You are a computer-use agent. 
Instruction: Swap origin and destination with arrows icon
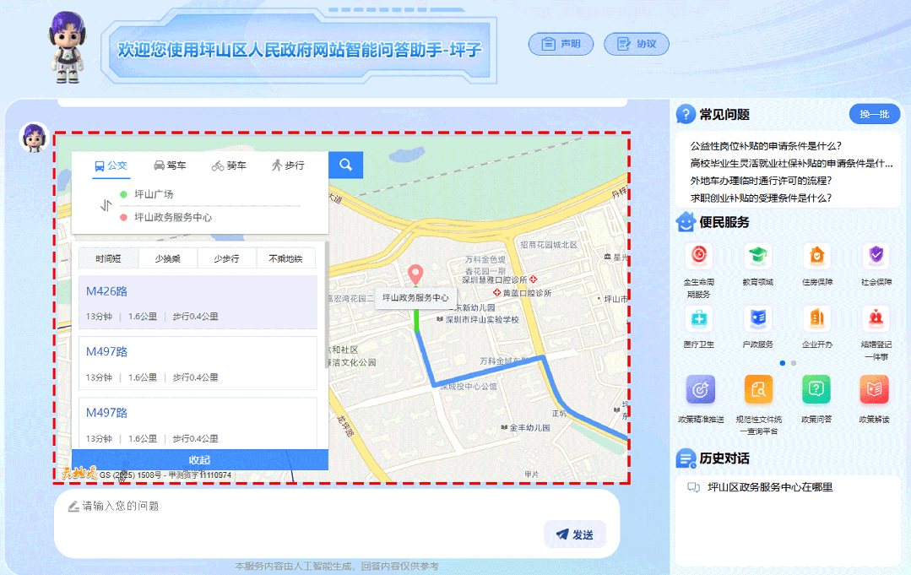coord(106,205)
